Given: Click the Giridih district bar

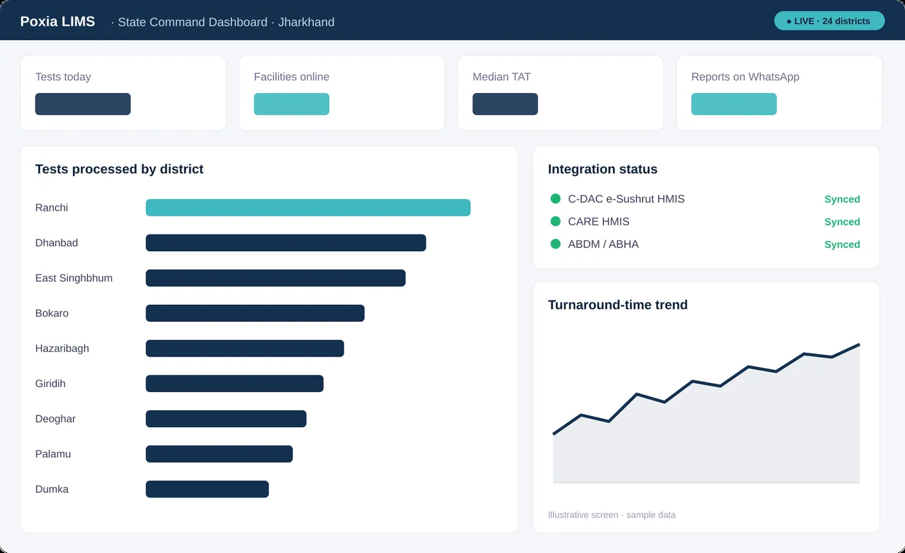Looking at the screenshot, I should point(234,384).
